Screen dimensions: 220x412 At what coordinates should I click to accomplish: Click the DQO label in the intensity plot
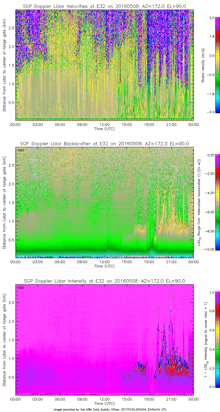tap(20, 288)
